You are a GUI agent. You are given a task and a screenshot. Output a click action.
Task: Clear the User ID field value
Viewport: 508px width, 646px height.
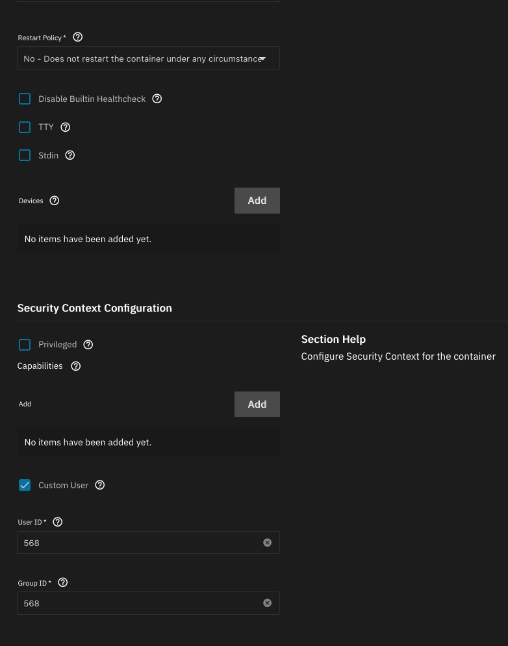click(x=267, y=542)
